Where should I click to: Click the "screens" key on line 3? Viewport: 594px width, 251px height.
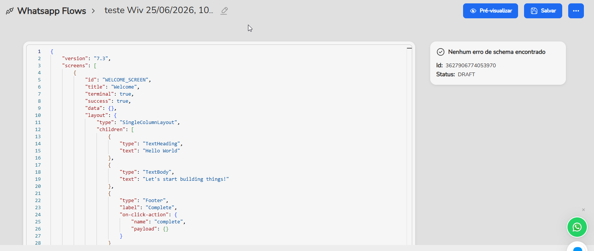tap(75, 66)
